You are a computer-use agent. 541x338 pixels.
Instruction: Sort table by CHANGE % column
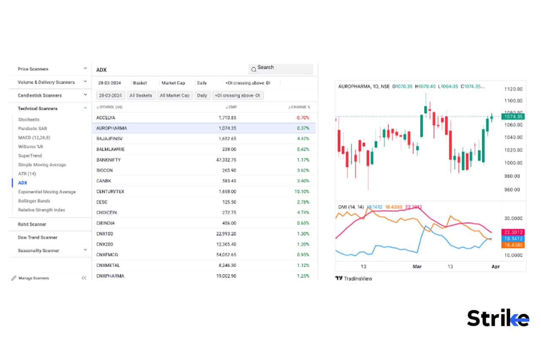pyautogui.click(x=299, y=107)
